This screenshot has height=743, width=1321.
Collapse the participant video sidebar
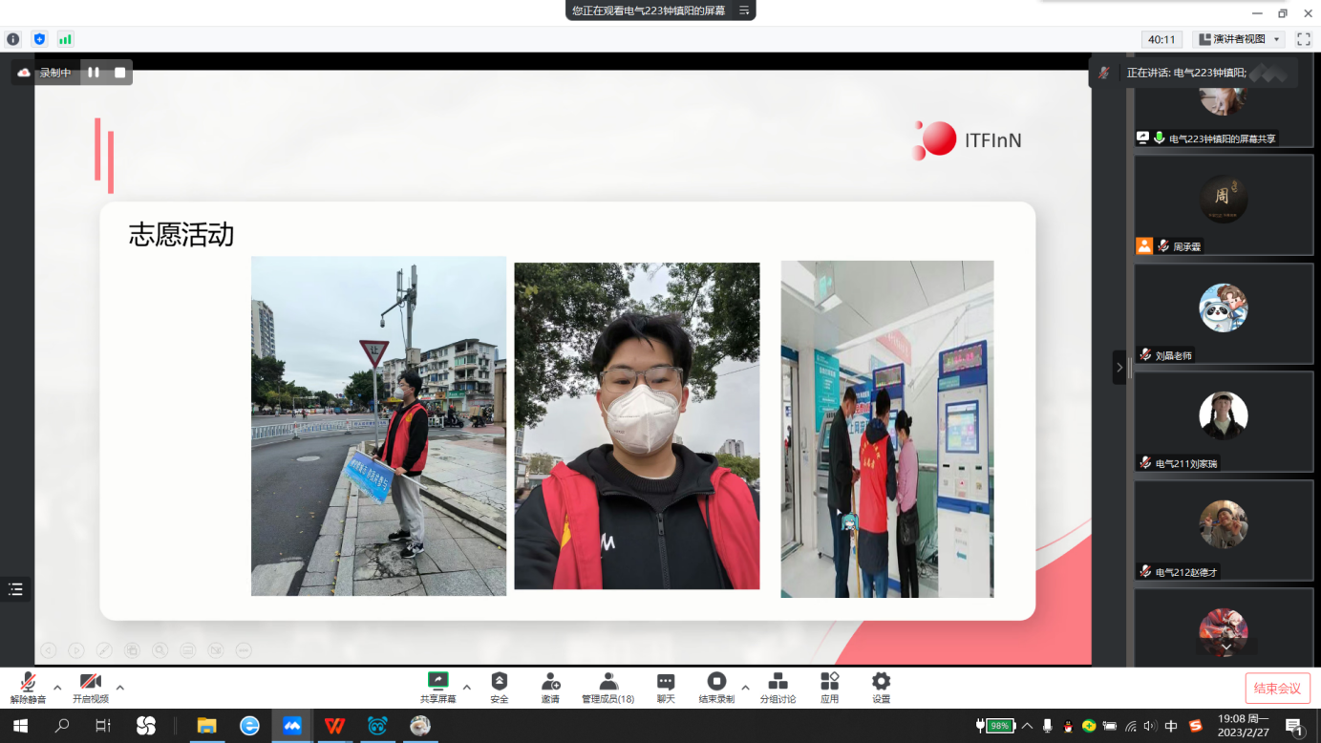pyautogui.click(x=1119, y=368)
